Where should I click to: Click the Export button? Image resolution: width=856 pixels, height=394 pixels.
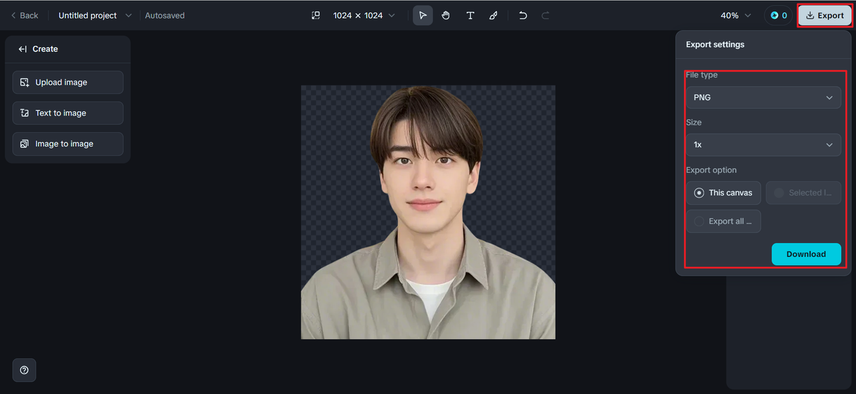(x=825, y=15)
